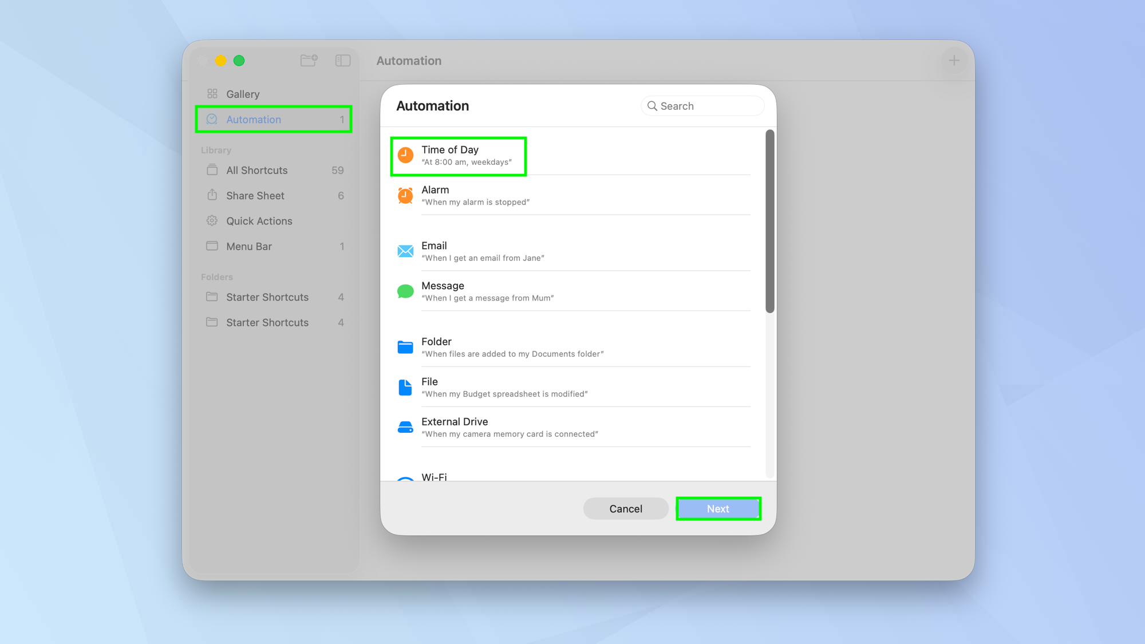Click inside the Search field
1145x644 pixels.
tap(702, 105)
